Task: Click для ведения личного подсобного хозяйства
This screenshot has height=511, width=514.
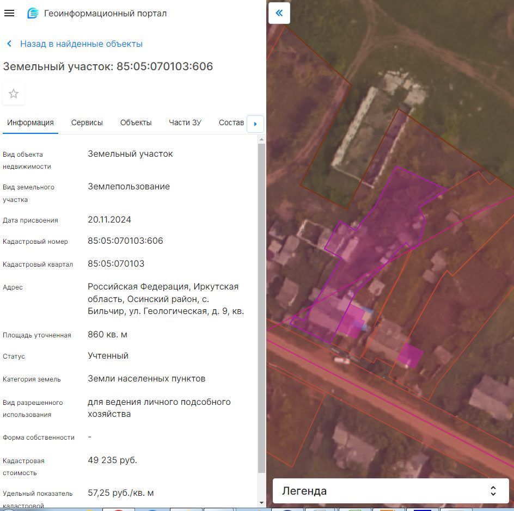Action: (x=159, y=408)
